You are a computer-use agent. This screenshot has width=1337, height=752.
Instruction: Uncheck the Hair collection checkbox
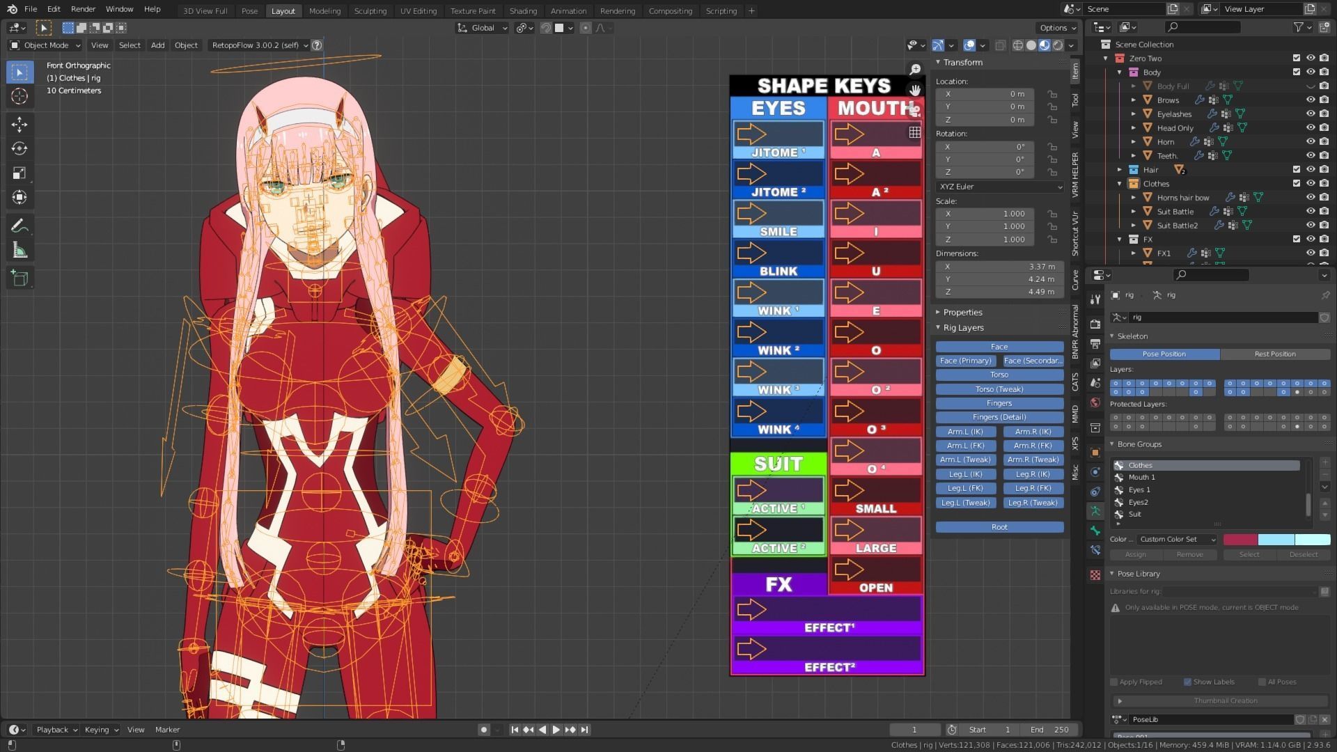coord(1296,170)
